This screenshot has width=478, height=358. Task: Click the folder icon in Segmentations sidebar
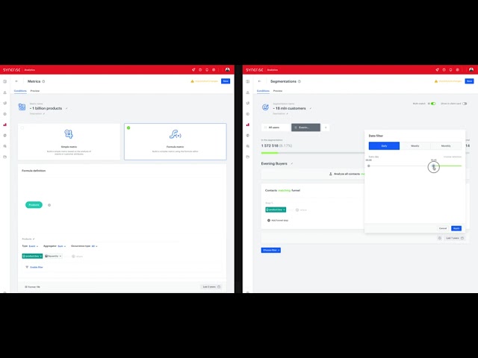[x=248, y=157]
